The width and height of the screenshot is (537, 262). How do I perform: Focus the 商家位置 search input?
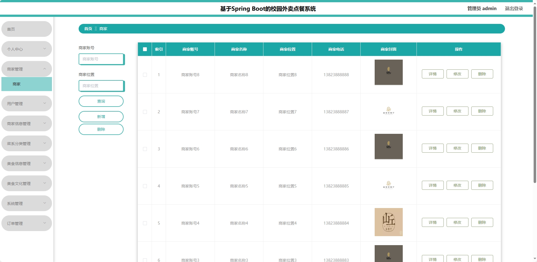[x=101, y=86]
